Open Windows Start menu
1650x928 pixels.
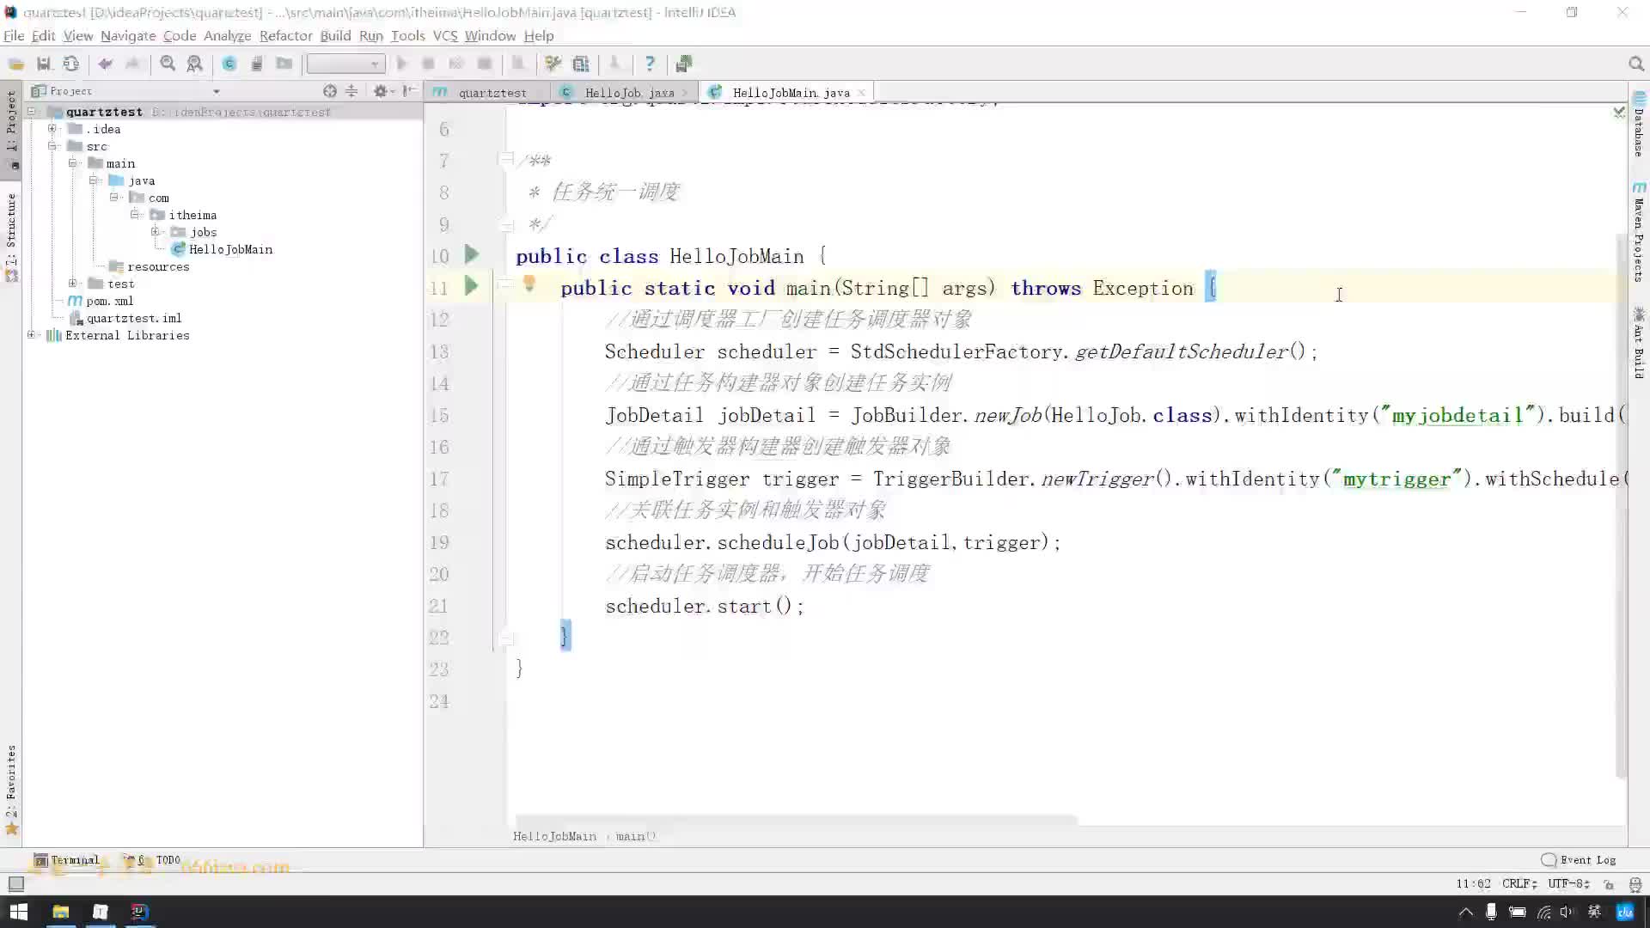click(18, 912)
